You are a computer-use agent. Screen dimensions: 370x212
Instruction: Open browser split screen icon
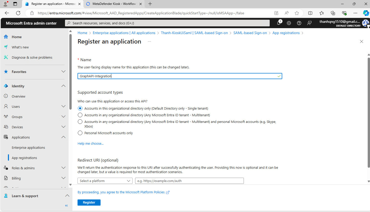(310, 13)
